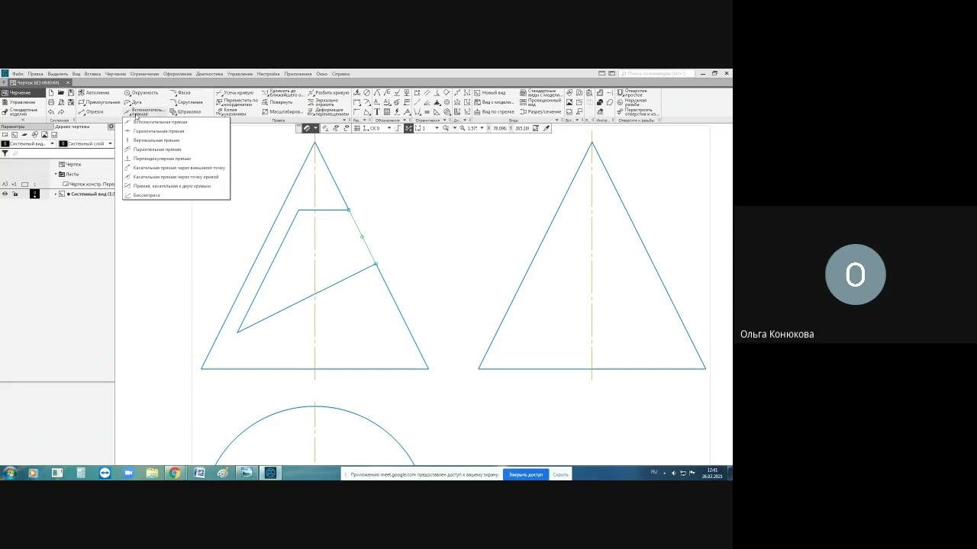Open Вспомогательная прямая tool group
977x549 pixels.
click(x=143, y=111)
